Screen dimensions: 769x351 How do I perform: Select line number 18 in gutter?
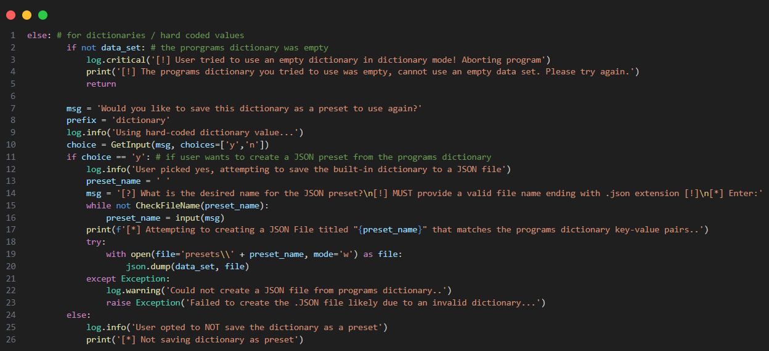[12, 242]
